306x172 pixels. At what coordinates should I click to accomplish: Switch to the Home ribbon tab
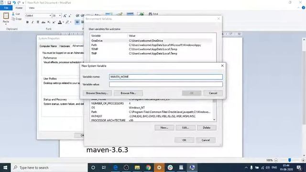point(19,8)
